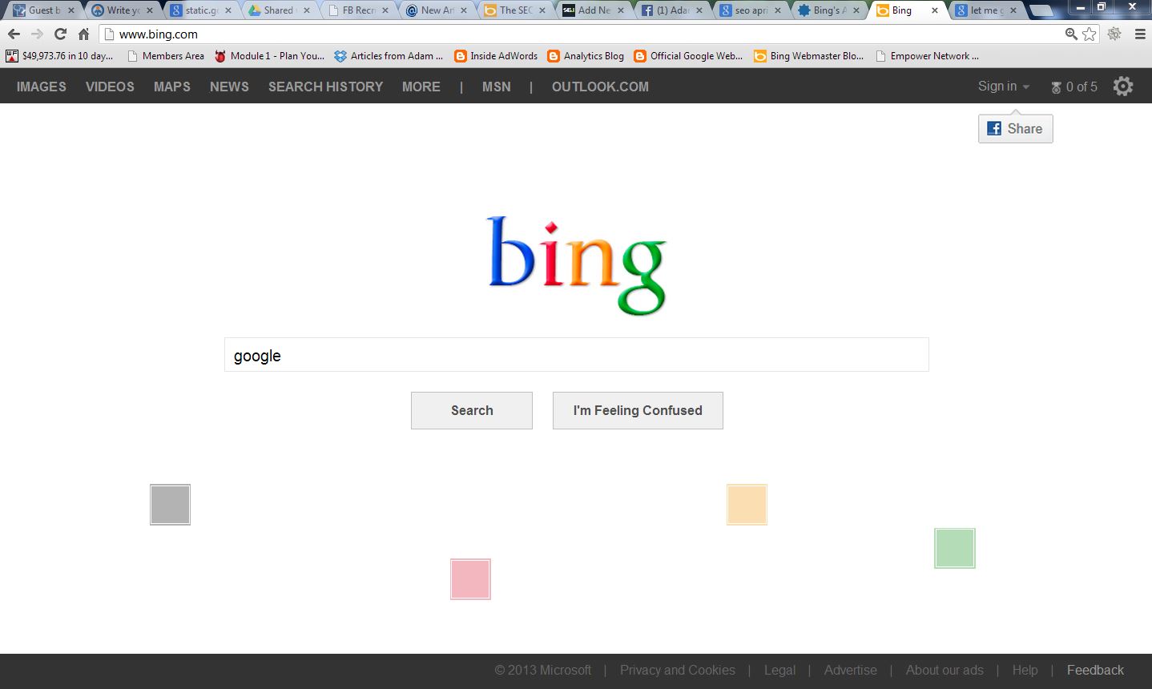Open the Legal footer link
The image size is (1152, 689).
click(779, 670)
